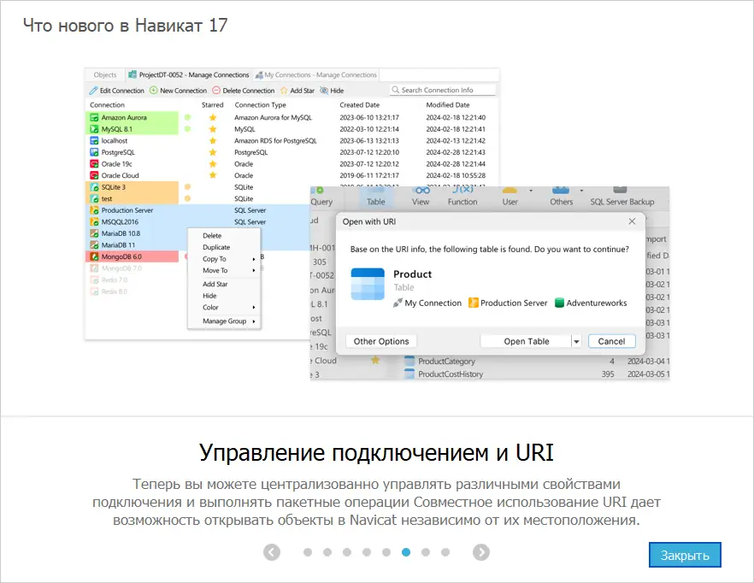Click Other Options button in preview image
Screen dimensions: 754x583
[381, 341]
